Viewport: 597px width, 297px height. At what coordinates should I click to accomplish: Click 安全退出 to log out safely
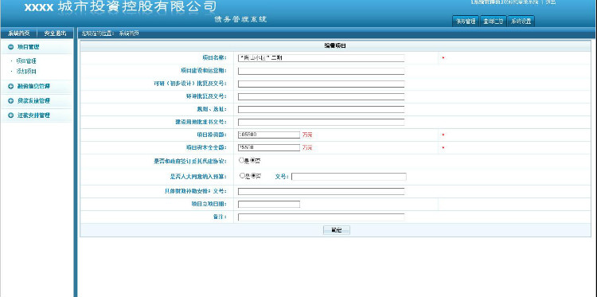click(55, 33)
